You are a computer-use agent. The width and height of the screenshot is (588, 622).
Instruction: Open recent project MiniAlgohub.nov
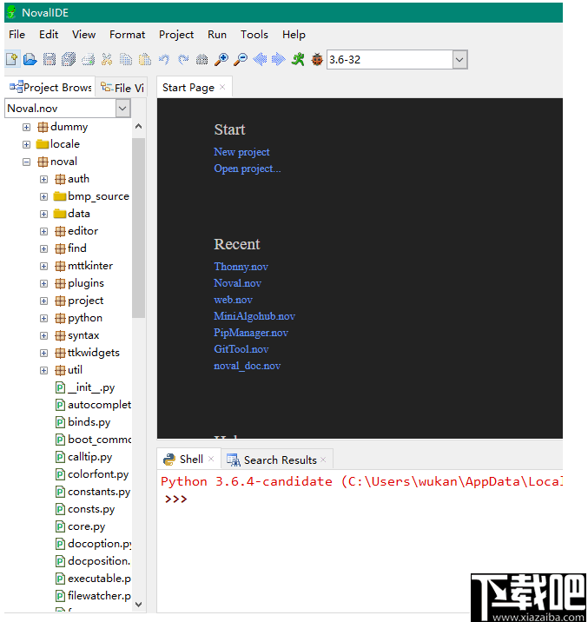tap(254, 316)
